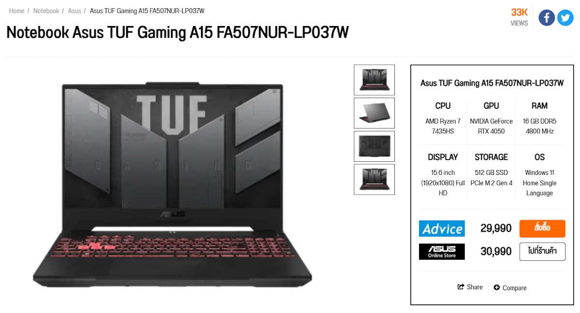Click the Share text link

click(x=475, y=287)
